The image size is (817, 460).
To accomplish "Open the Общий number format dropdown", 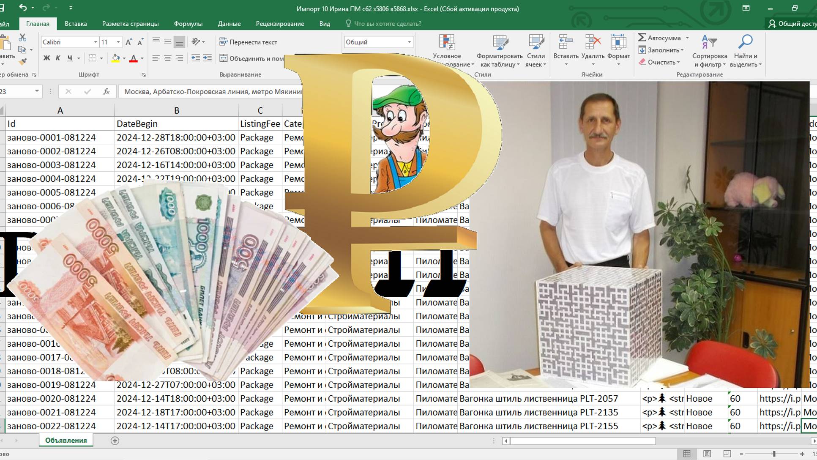I will pyautogui.click(x=409, y=42).
